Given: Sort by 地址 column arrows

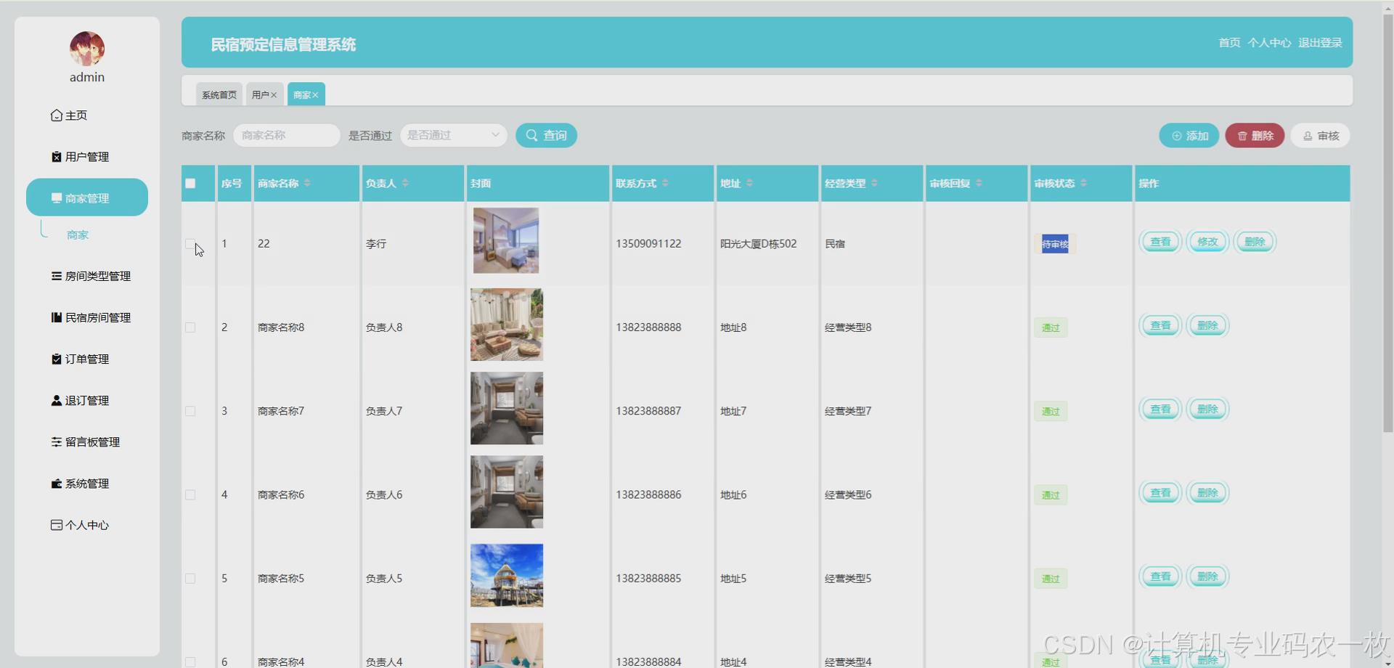Looking at the screenshot, I should (749, 183).
